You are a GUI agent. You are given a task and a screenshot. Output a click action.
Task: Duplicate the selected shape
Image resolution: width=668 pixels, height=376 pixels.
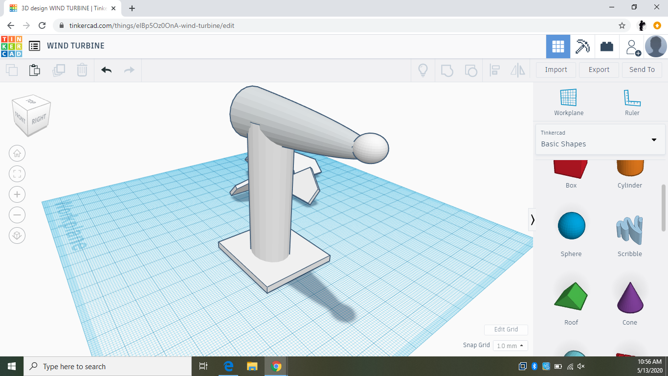(x=59, y=70)
